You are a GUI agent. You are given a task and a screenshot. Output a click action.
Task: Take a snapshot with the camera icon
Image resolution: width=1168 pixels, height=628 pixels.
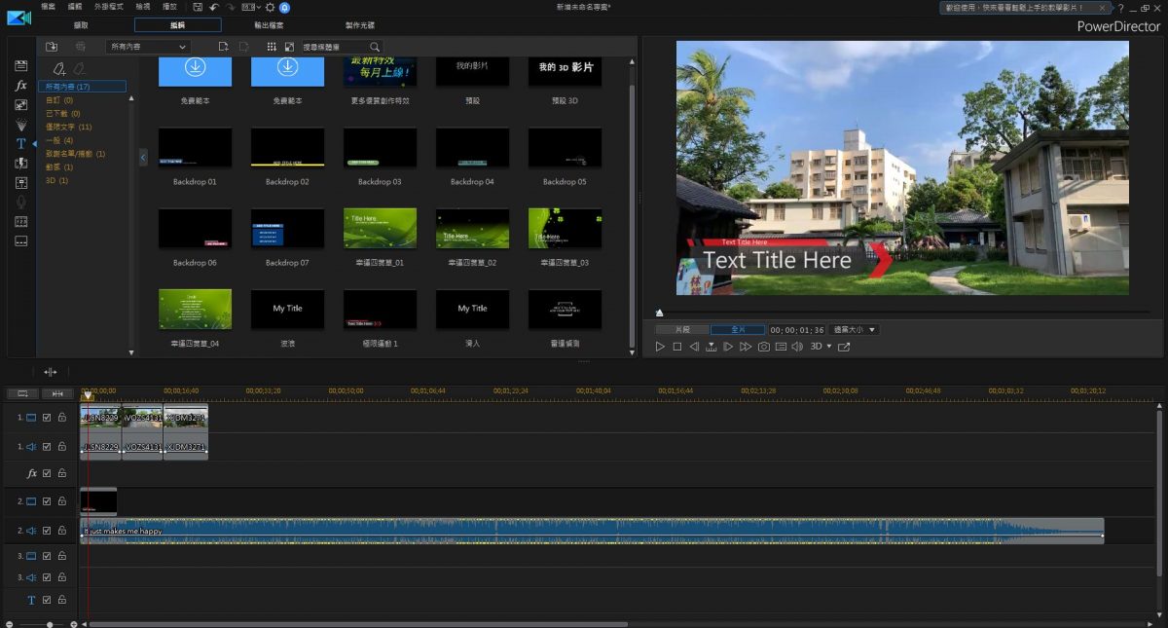tap(764, 347)
